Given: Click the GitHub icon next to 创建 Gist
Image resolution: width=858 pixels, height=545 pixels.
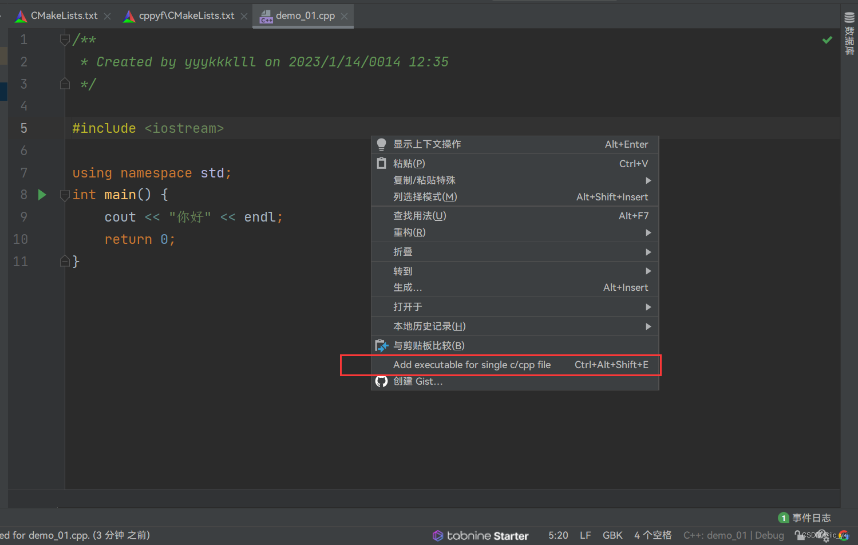Looking at the screenshot, I should click(x=381, y=381).
